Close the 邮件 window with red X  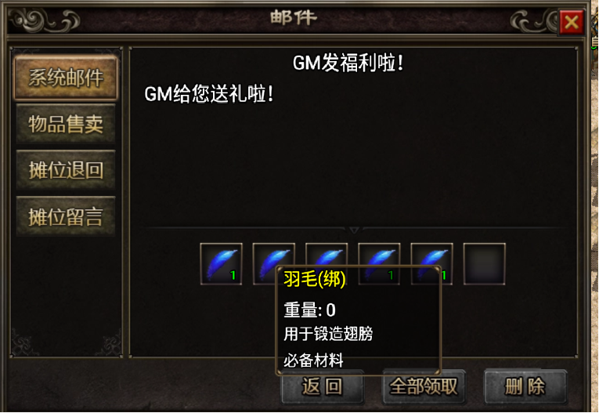[x=572, y=23]
